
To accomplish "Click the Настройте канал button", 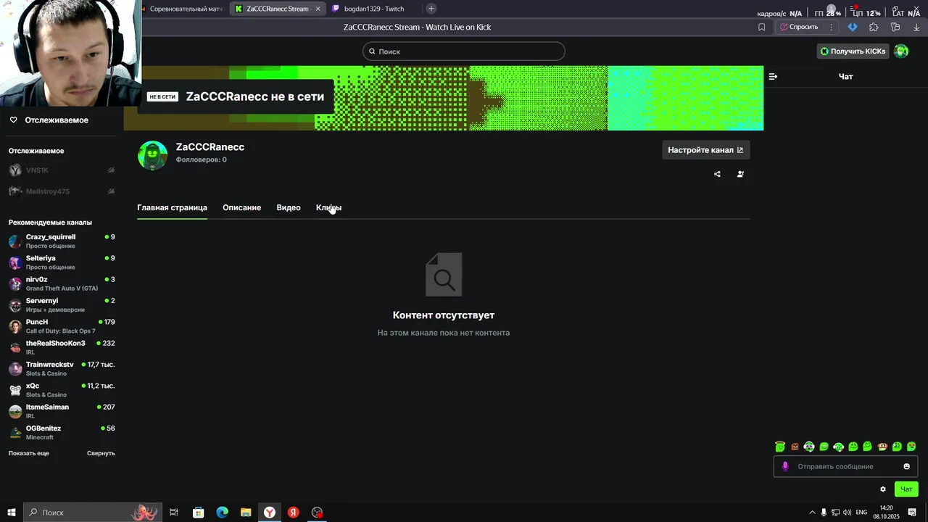I will click(705, 150).
